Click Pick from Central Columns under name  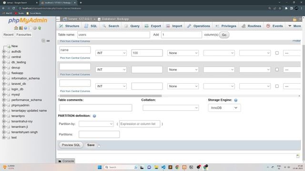pyautogui.click(x=75, y=58)
